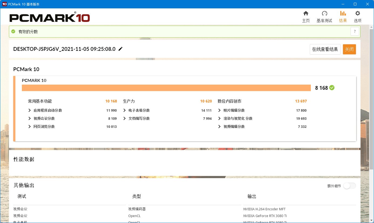Click the 性能数据 section heading
374x223 pixels.
click(x=24, y=159)
